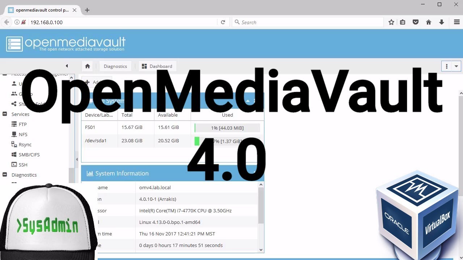Click the openmediavault logo
This screenshot has width=463, height=260.
pyautogui.click(x=66, y=44)
